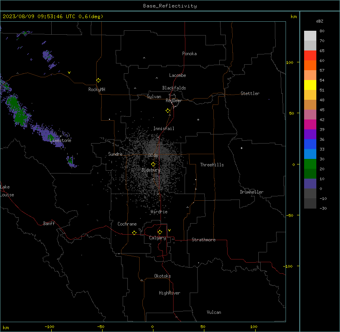Click the 42 dBZ magenta color swatch

click(x=310, y=124)
